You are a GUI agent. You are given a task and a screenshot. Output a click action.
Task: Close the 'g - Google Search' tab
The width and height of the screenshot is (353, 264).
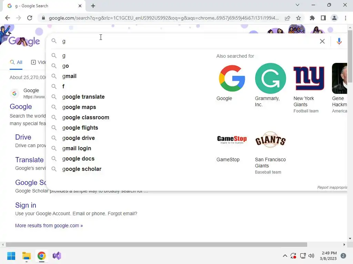[80, 6]
